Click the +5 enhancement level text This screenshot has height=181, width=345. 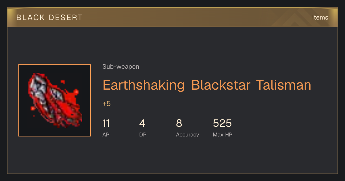click(x=106, y=104)
